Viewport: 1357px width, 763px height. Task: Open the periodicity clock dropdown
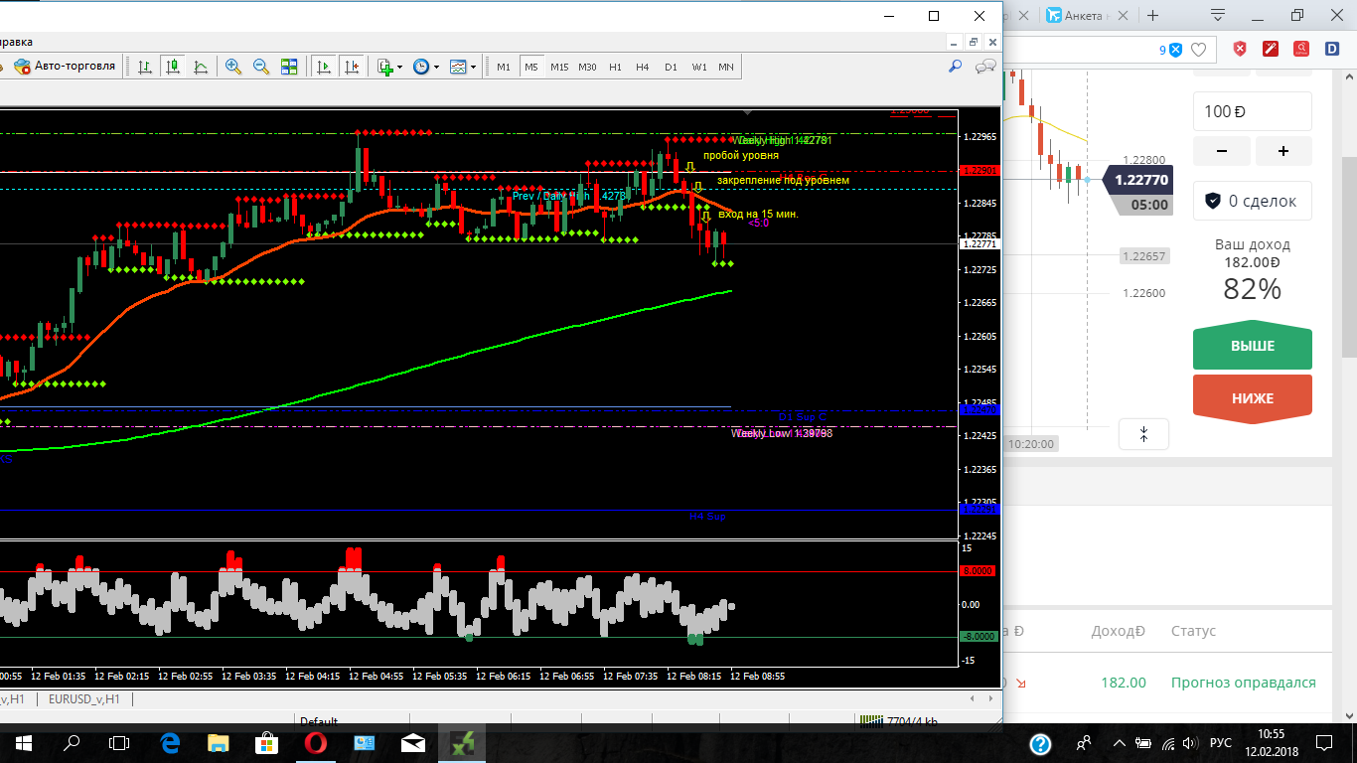click(425, 67)
